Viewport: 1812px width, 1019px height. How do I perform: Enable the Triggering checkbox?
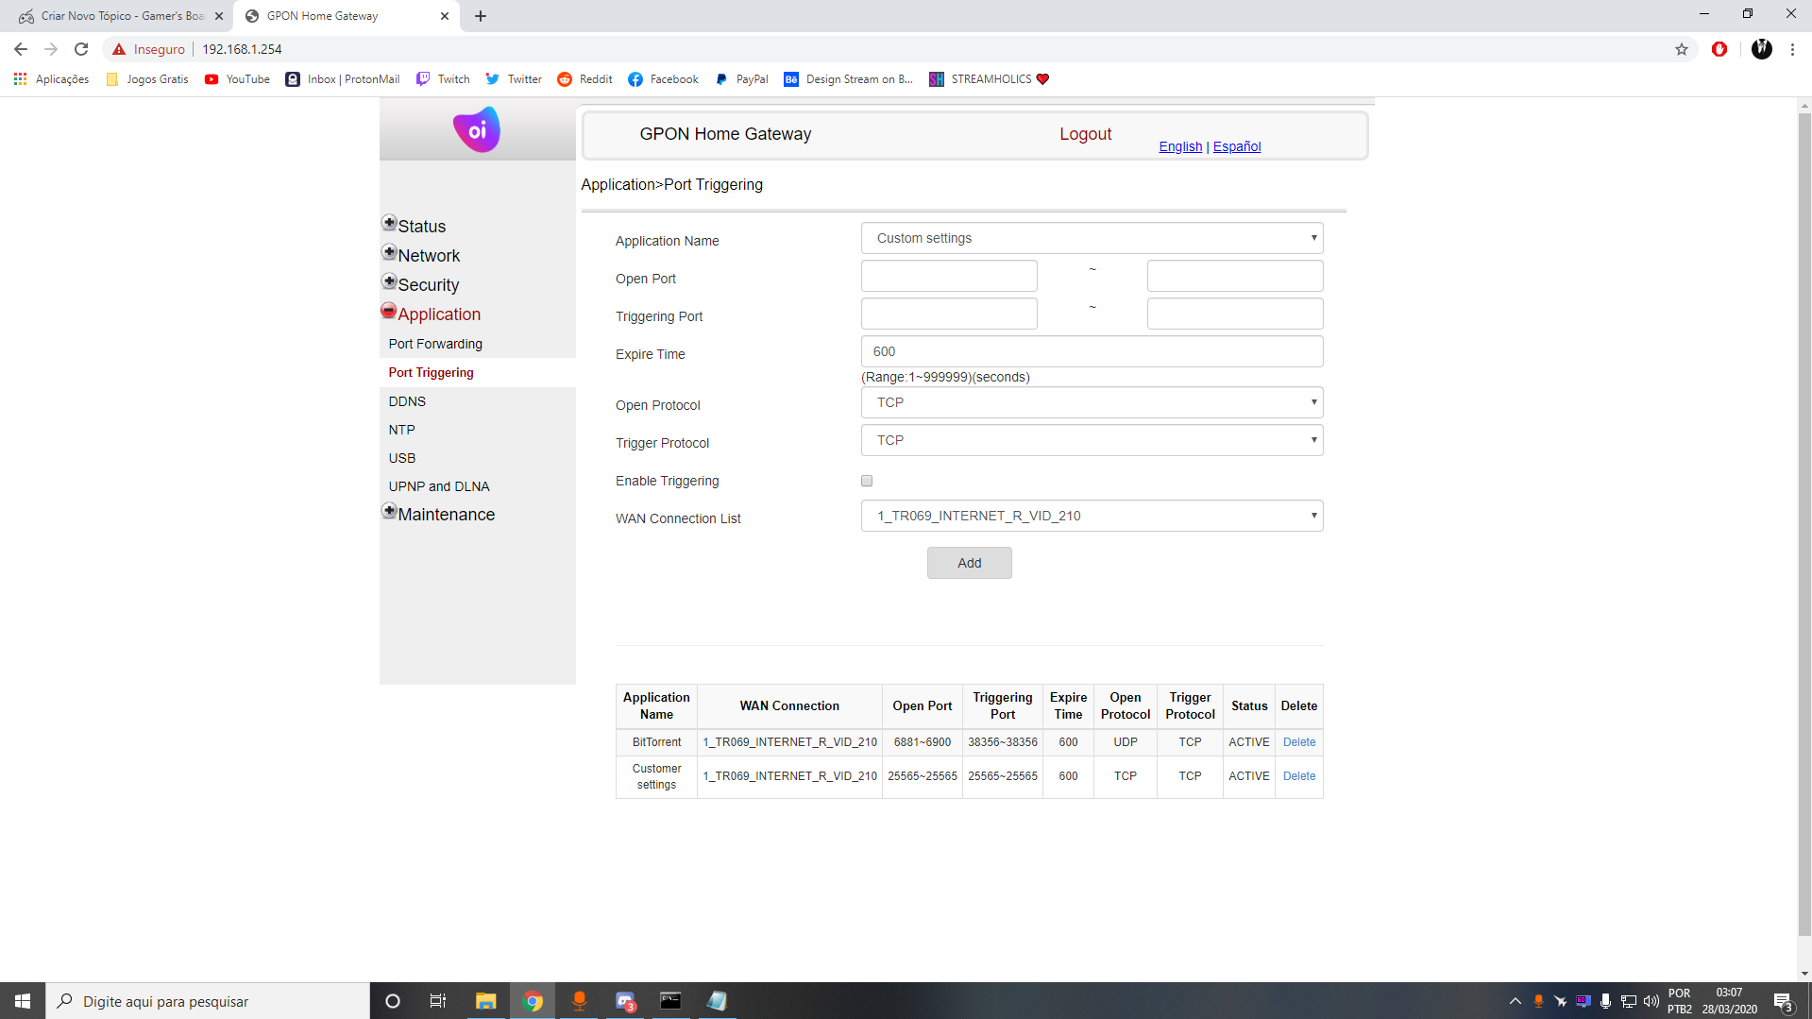(867, 481)
